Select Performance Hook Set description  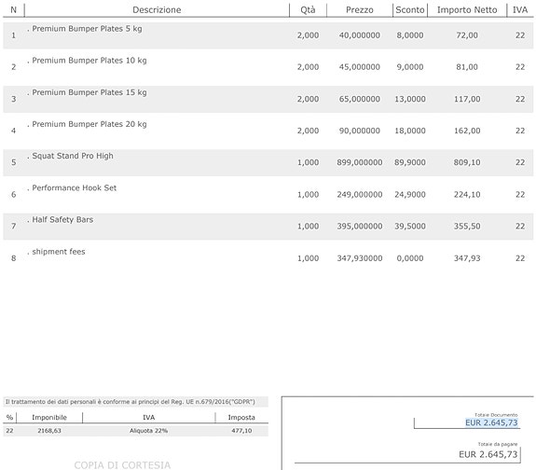(x=75, y=187)
